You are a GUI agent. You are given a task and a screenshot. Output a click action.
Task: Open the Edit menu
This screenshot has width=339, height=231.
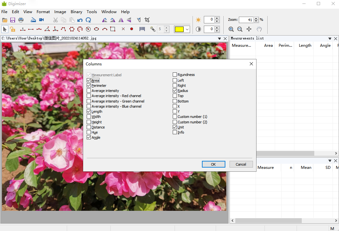point(15,12)
